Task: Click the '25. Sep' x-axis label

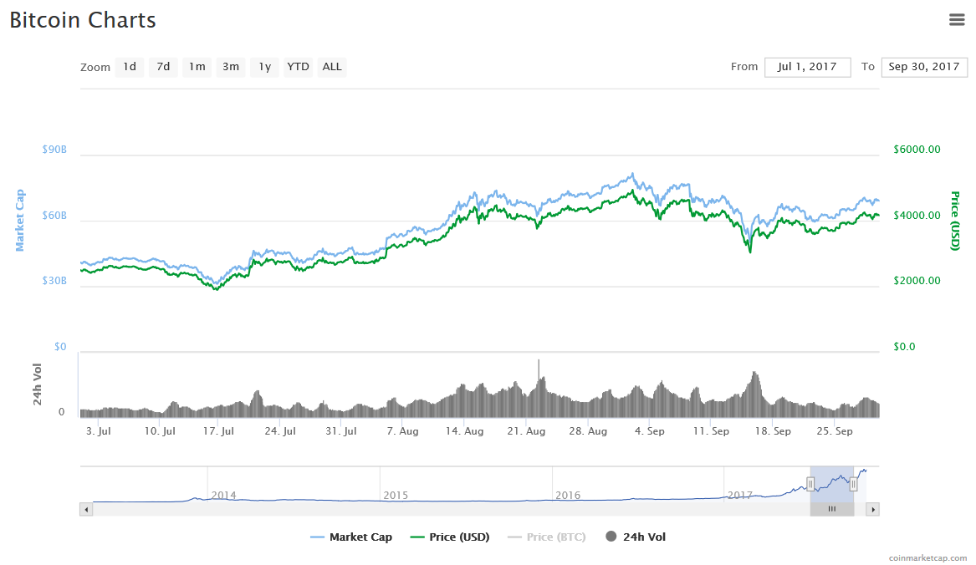Action: coord(834,431)
